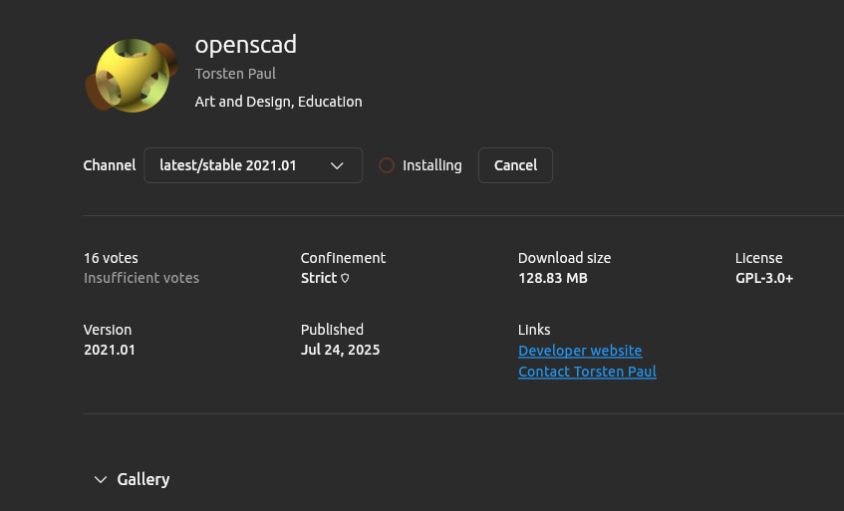Collapse the Gallery section chevron

click(101, 480)
